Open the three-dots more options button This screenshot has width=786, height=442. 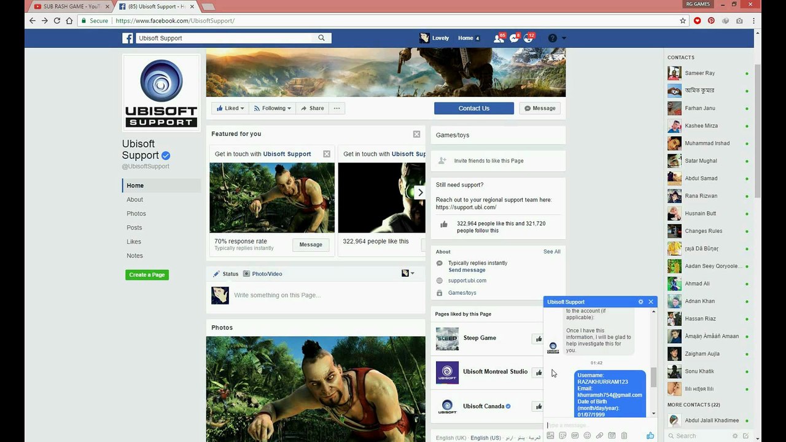click(x=337, y=108)
